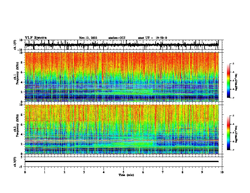
Task: Click the '6' kHz tick on ch.2 axis
Action: pos(22,124)
